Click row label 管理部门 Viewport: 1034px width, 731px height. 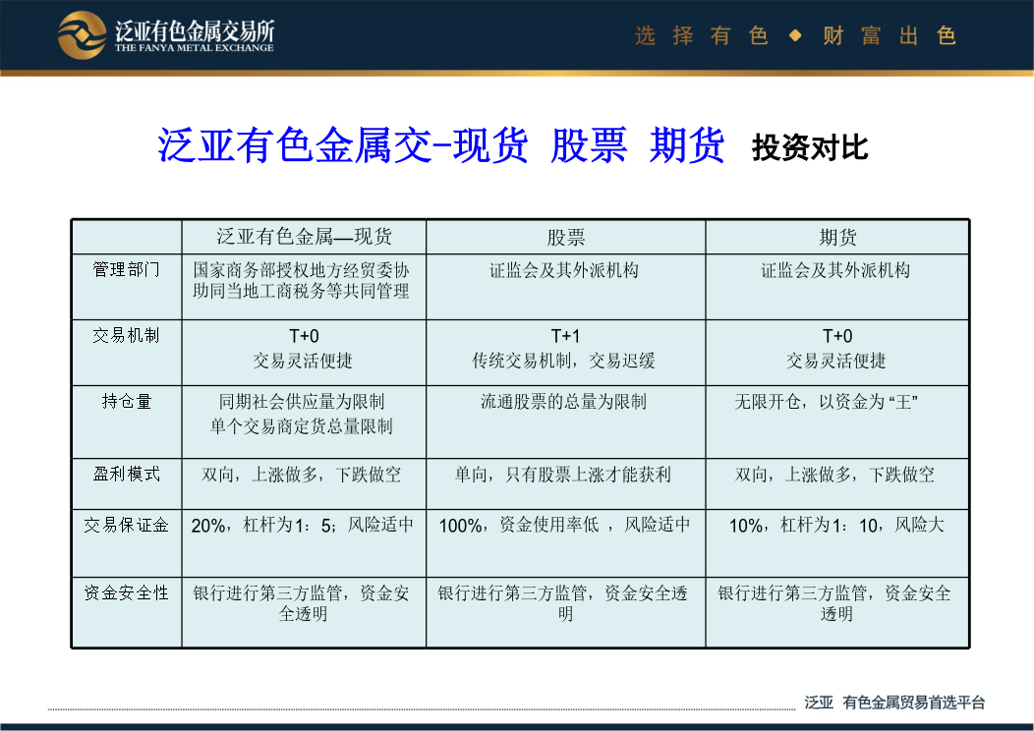126,269
